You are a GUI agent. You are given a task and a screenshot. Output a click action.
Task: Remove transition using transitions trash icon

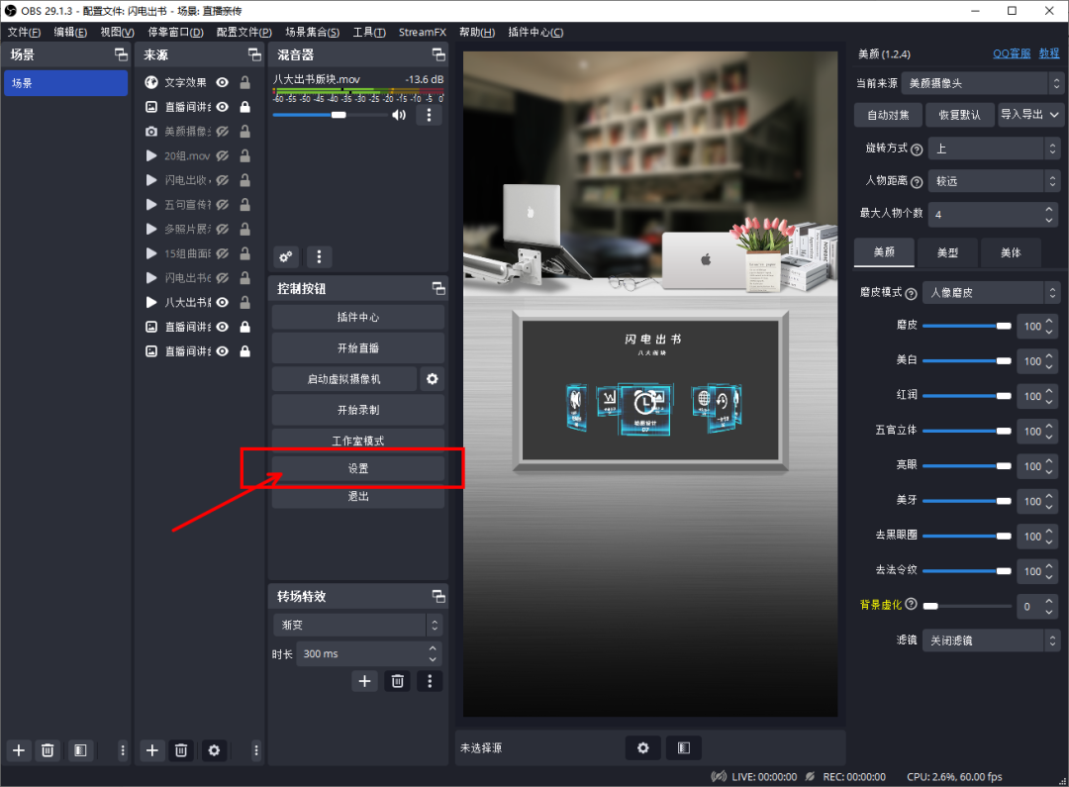coord(397,681)
